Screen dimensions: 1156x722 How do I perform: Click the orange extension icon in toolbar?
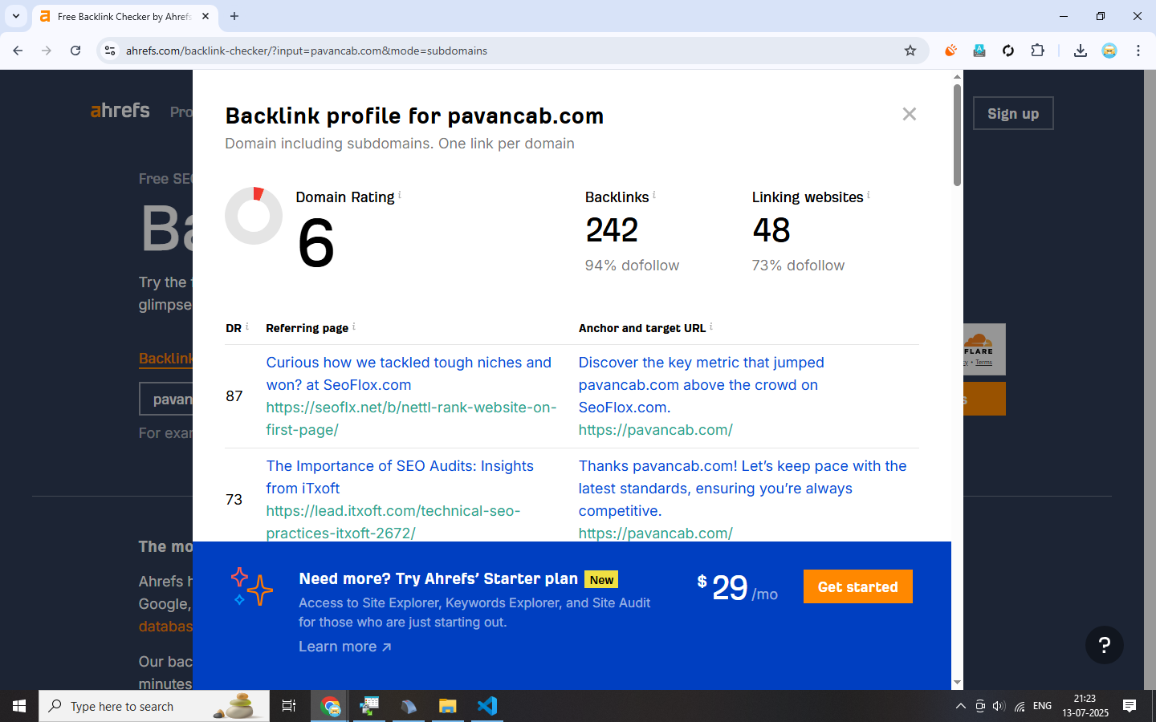coord(950,51)
